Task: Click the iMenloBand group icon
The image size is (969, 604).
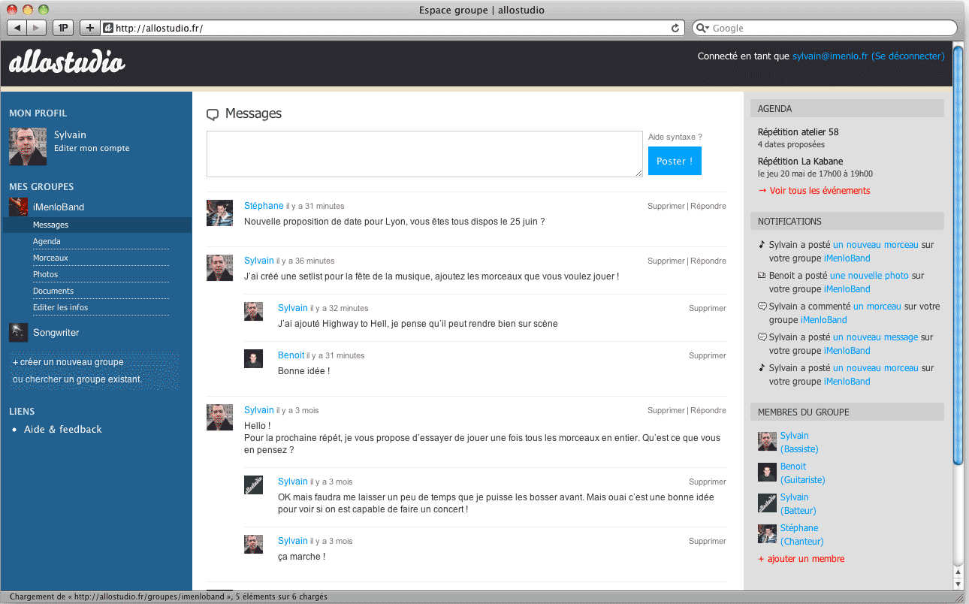Action: tap(19, 207)
